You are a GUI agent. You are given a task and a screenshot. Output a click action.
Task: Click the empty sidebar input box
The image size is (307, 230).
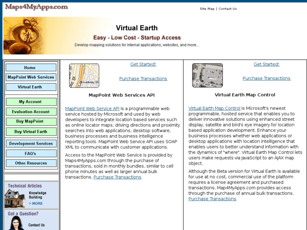tap(31, 177)
